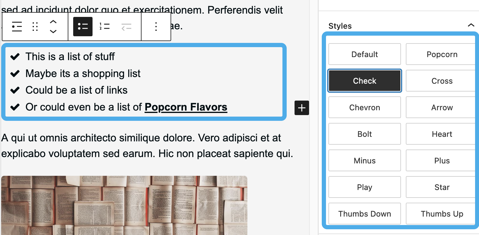
Task: Select the Thumbs Up style
Action: (x=442, y=214)
